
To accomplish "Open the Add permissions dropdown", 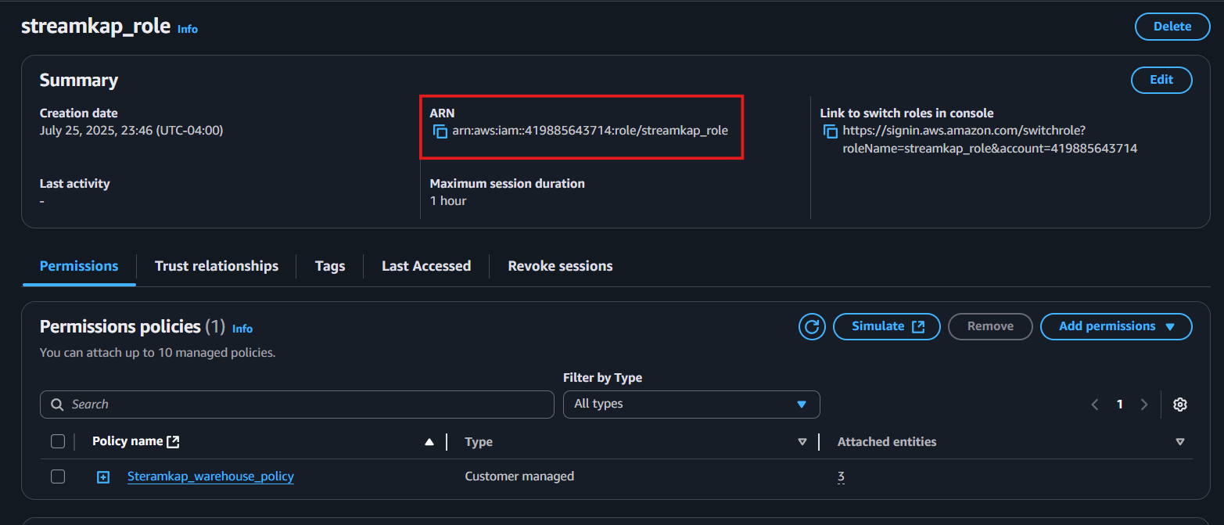I will tap(1116, 326).
